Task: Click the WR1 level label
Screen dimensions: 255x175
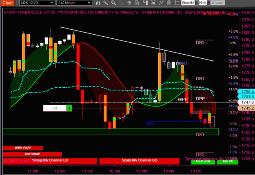Action: pyautogui.click(x=182, y=64)
